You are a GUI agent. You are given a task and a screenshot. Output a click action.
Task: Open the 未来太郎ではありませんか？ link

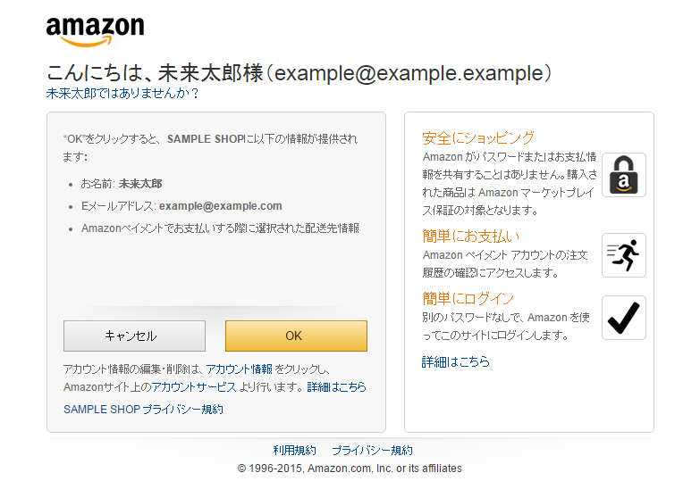(122, 93)
